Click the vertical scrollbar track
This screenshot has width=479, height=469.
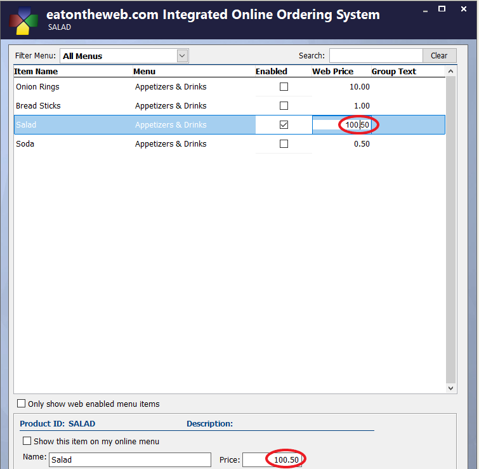[x=450, y=230]
